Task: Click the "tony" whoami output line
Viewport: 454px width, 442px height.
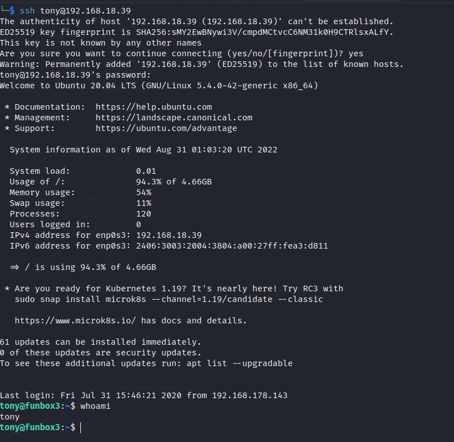Action: [x=10, y=417]
